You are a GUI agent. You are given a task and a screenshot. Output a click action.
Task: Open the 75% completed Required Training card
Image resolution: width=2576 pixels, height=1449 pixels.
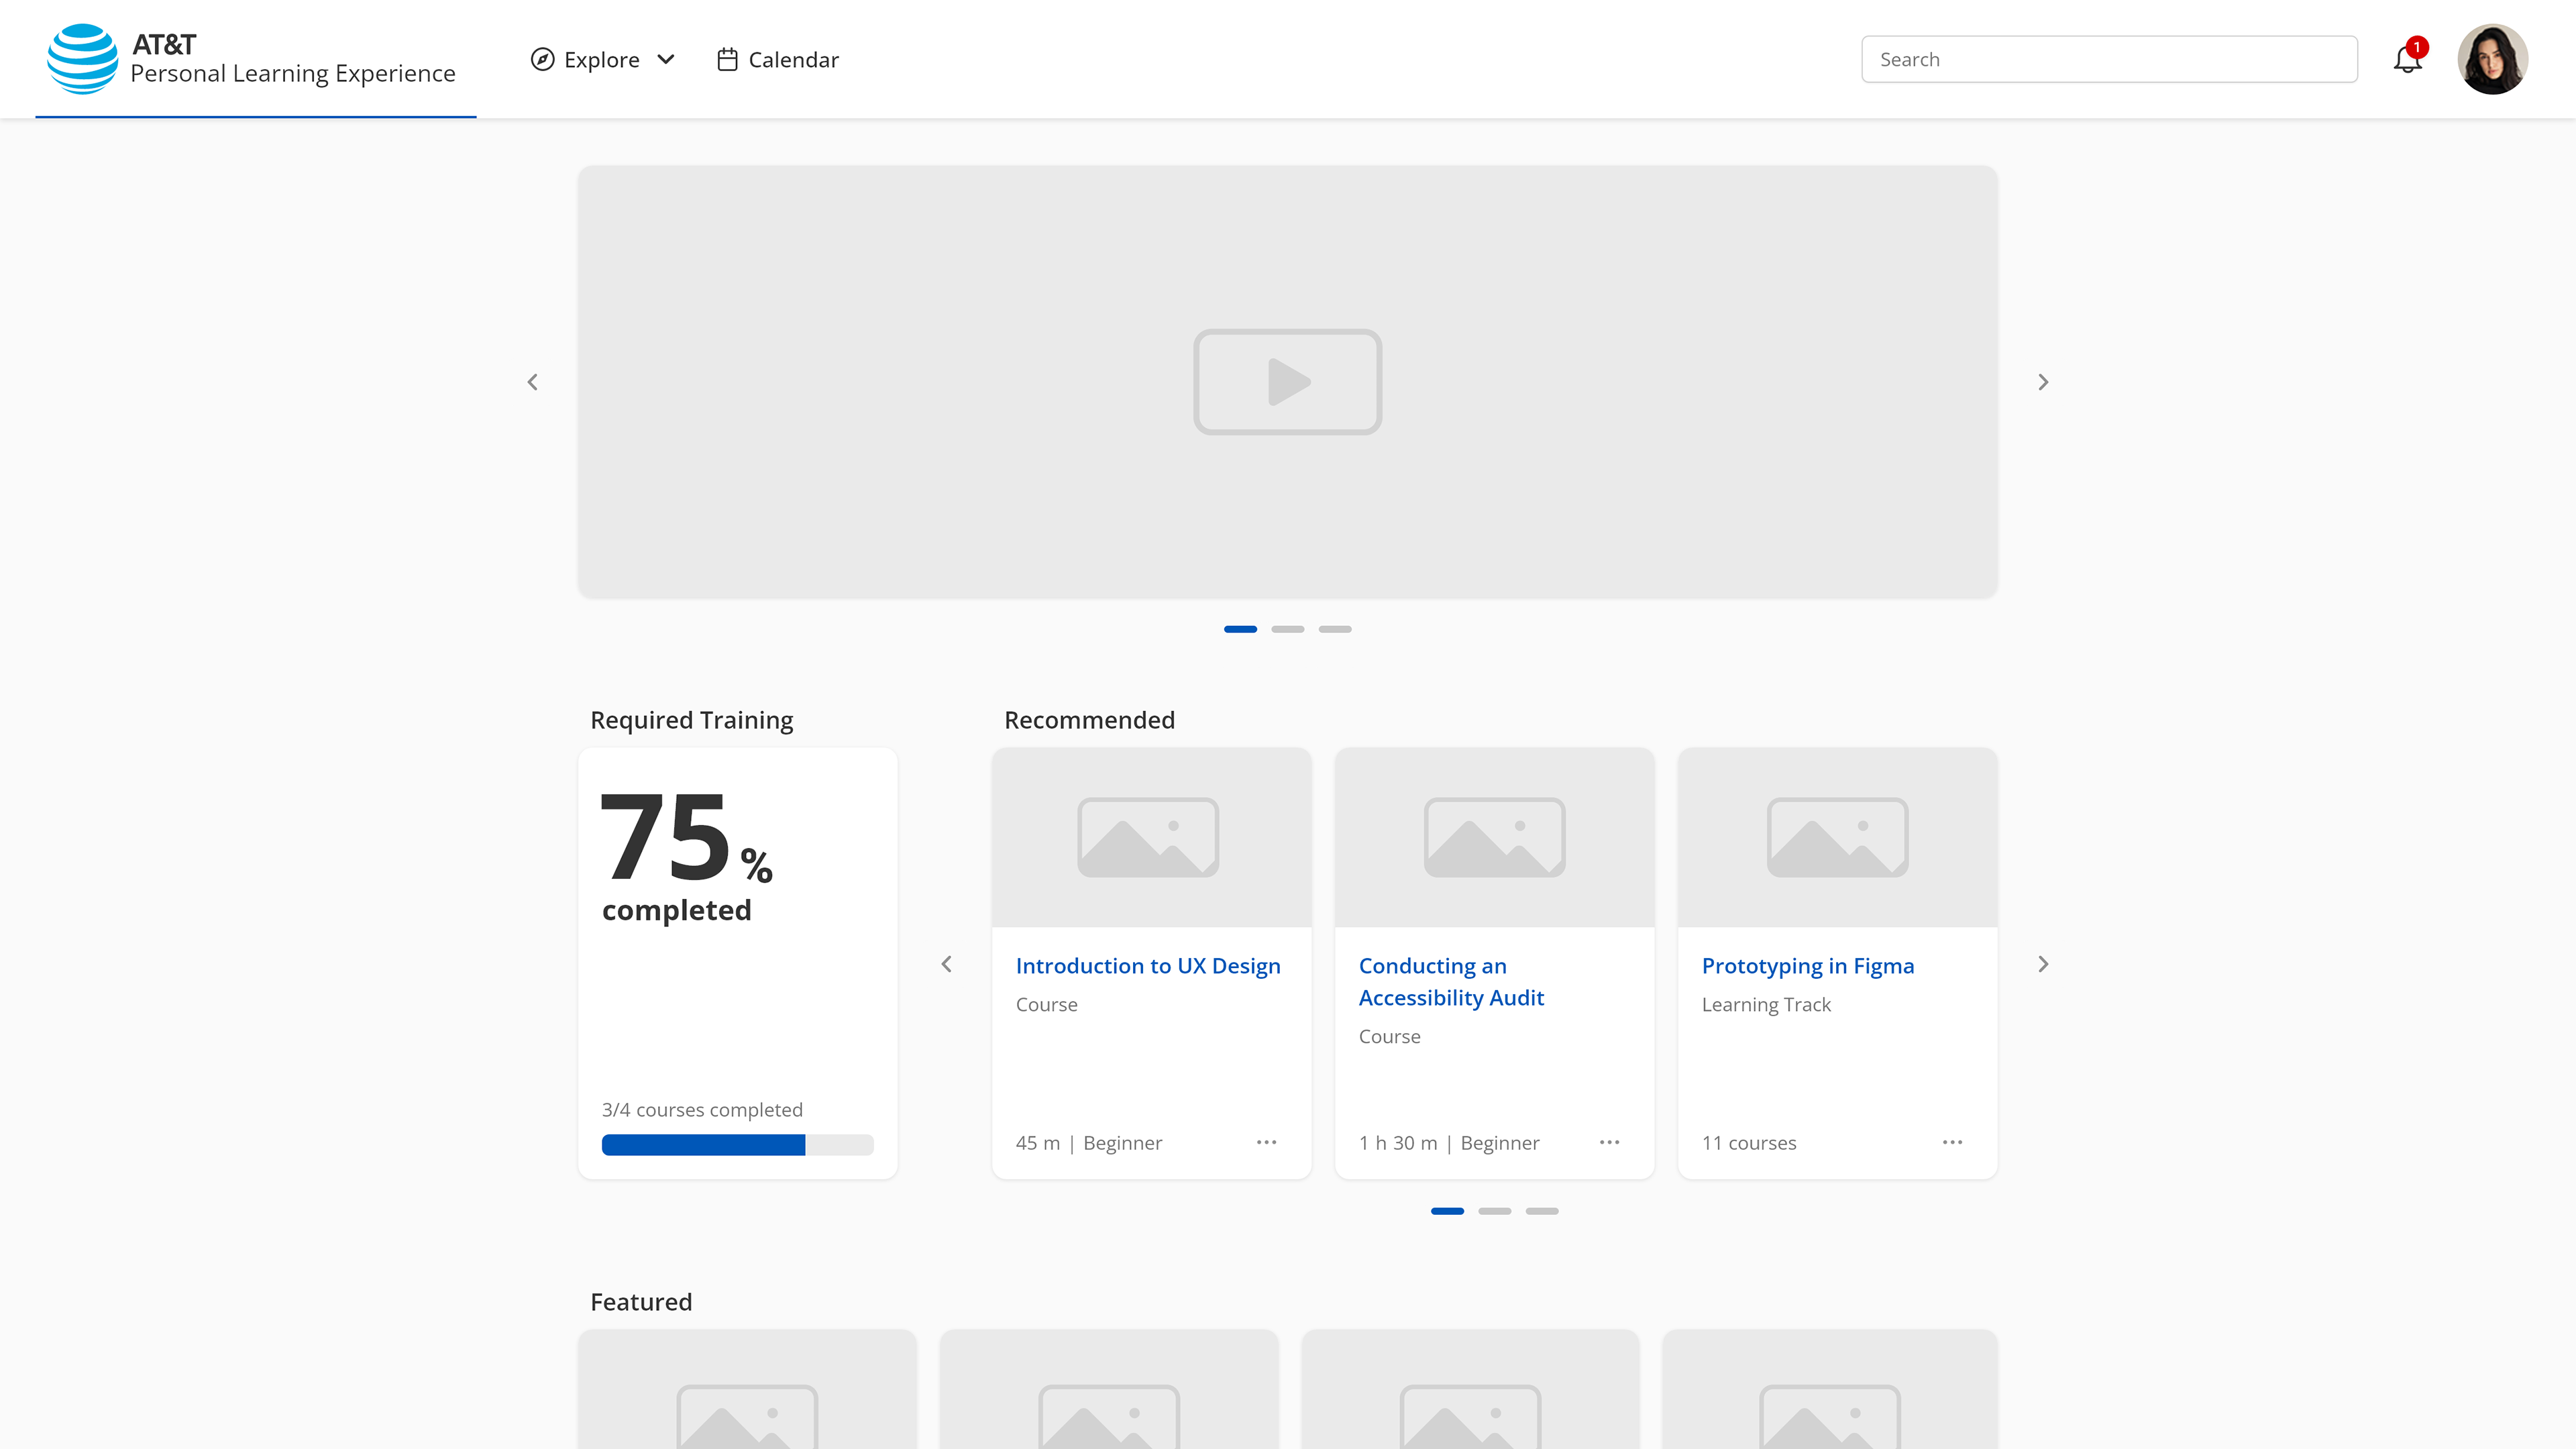tap(738, 963)
